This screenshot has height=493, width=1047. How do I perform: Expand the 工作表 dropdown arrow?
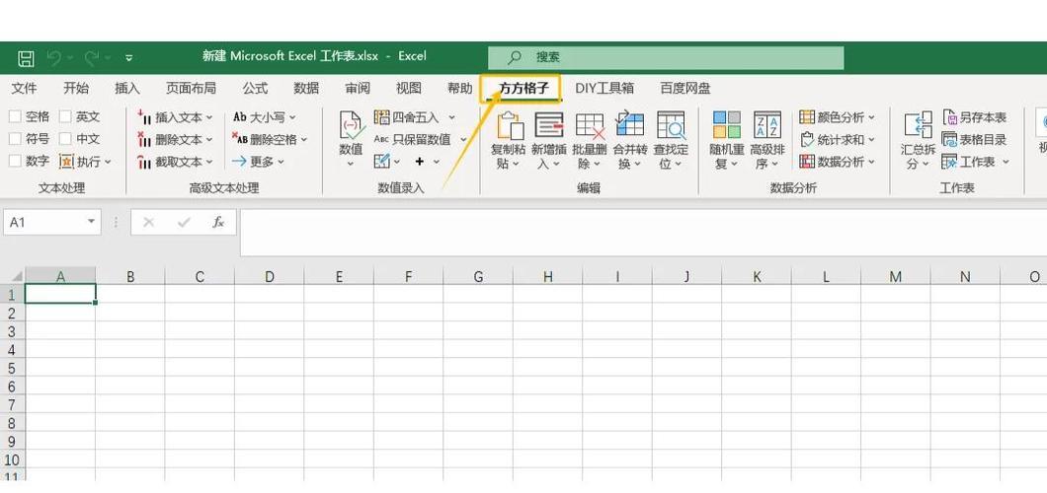[x=1005, y=162]
